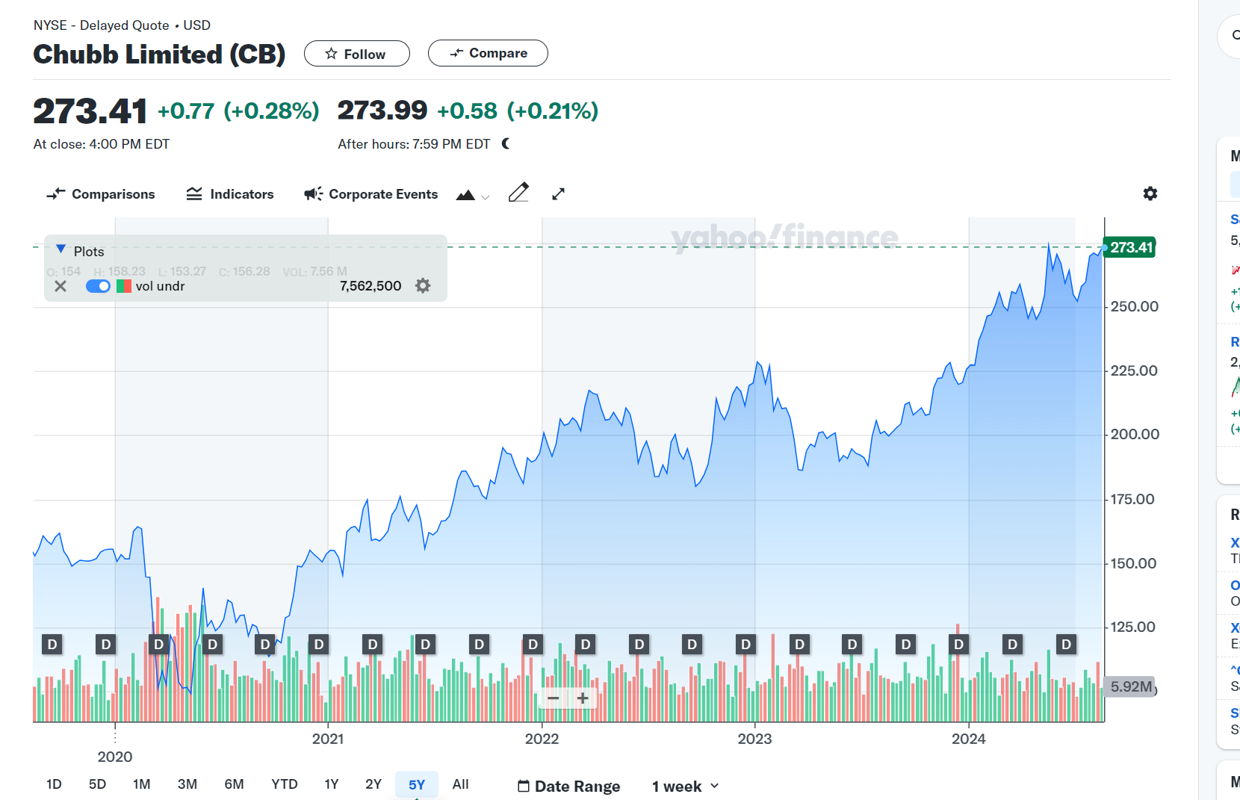This screenshot has width=1240, height=800.
Task: Select the All range
Action: 461,784
